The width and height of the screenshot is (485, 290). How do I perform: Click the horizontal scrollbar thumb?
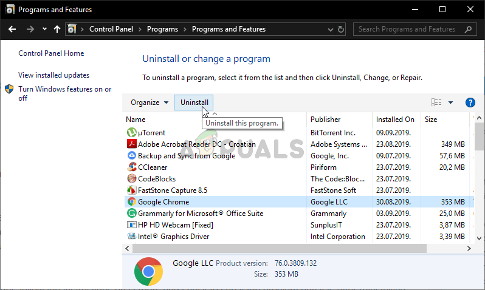[280, 248]
